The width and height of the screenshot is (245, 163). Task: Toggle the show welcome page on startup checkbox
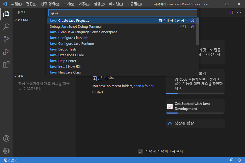coord(140,151)
